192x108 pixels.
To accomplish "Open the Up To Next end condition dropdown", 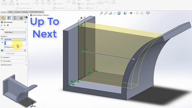I will pyautogui.click(x=15, y=39).
